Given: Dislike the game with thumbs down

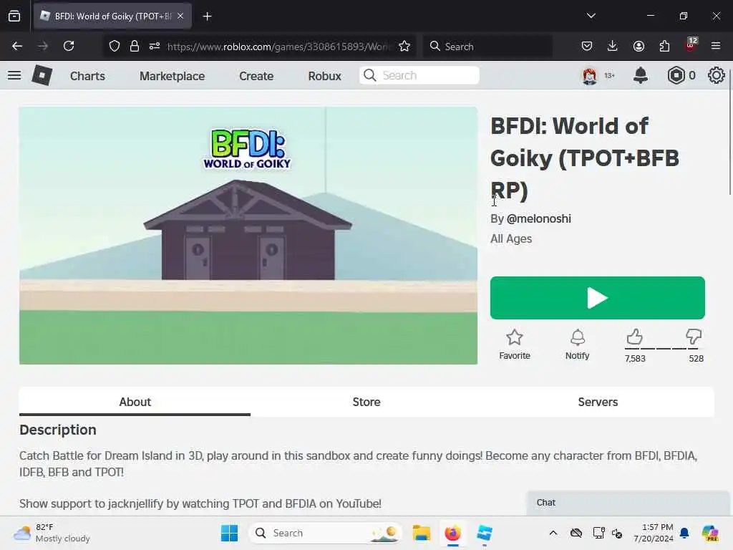Looking at the screenshot, I should (694, 337).
